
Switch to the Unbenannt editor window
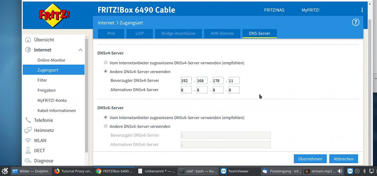(156, 171)
